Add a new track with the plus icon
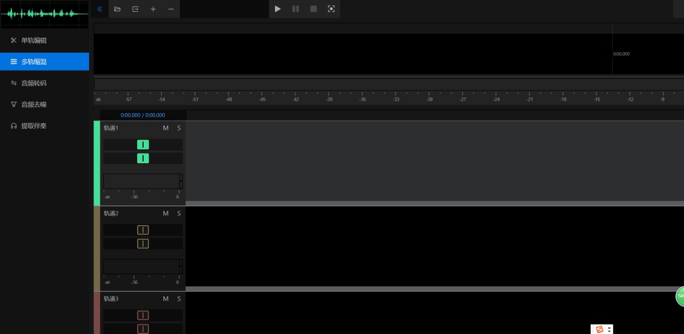This screenshot has height=334, width=684. [x=153, y=9]
